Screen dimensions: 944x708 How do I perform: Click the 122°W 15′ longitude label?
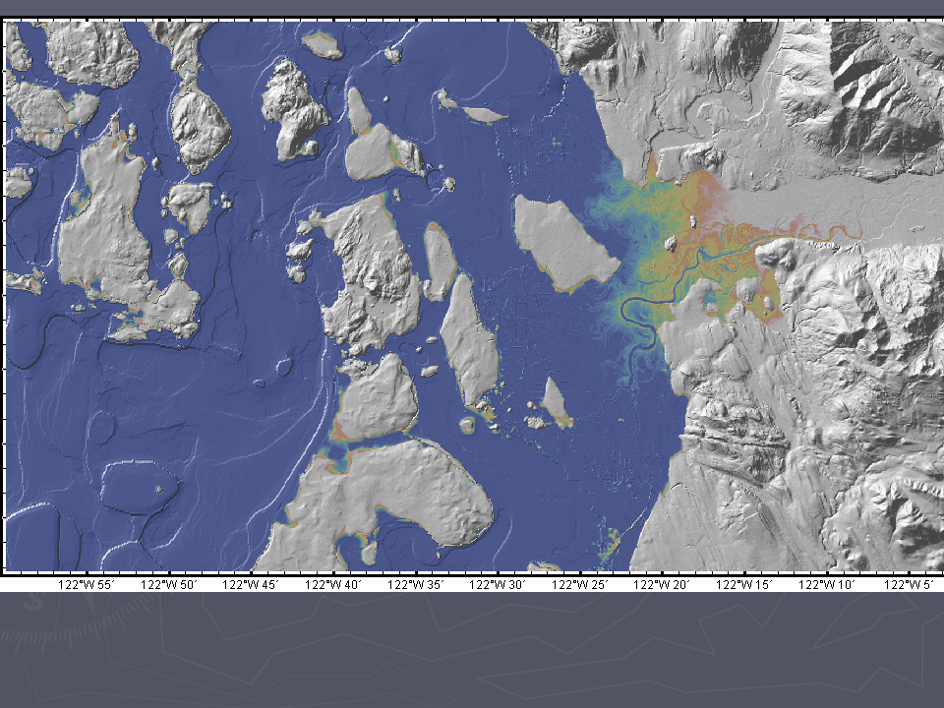tap(744, 584)
